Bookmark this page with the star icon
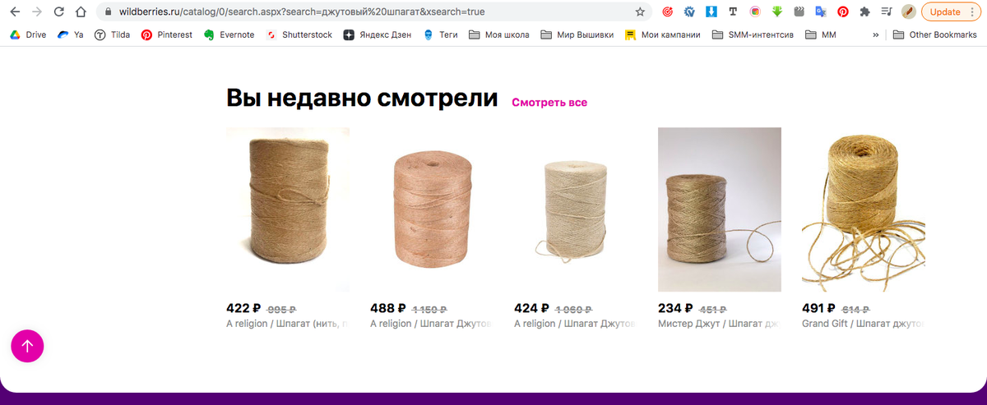Image resolution: width=987 pixels, height=405 pixels. point(640,12)
